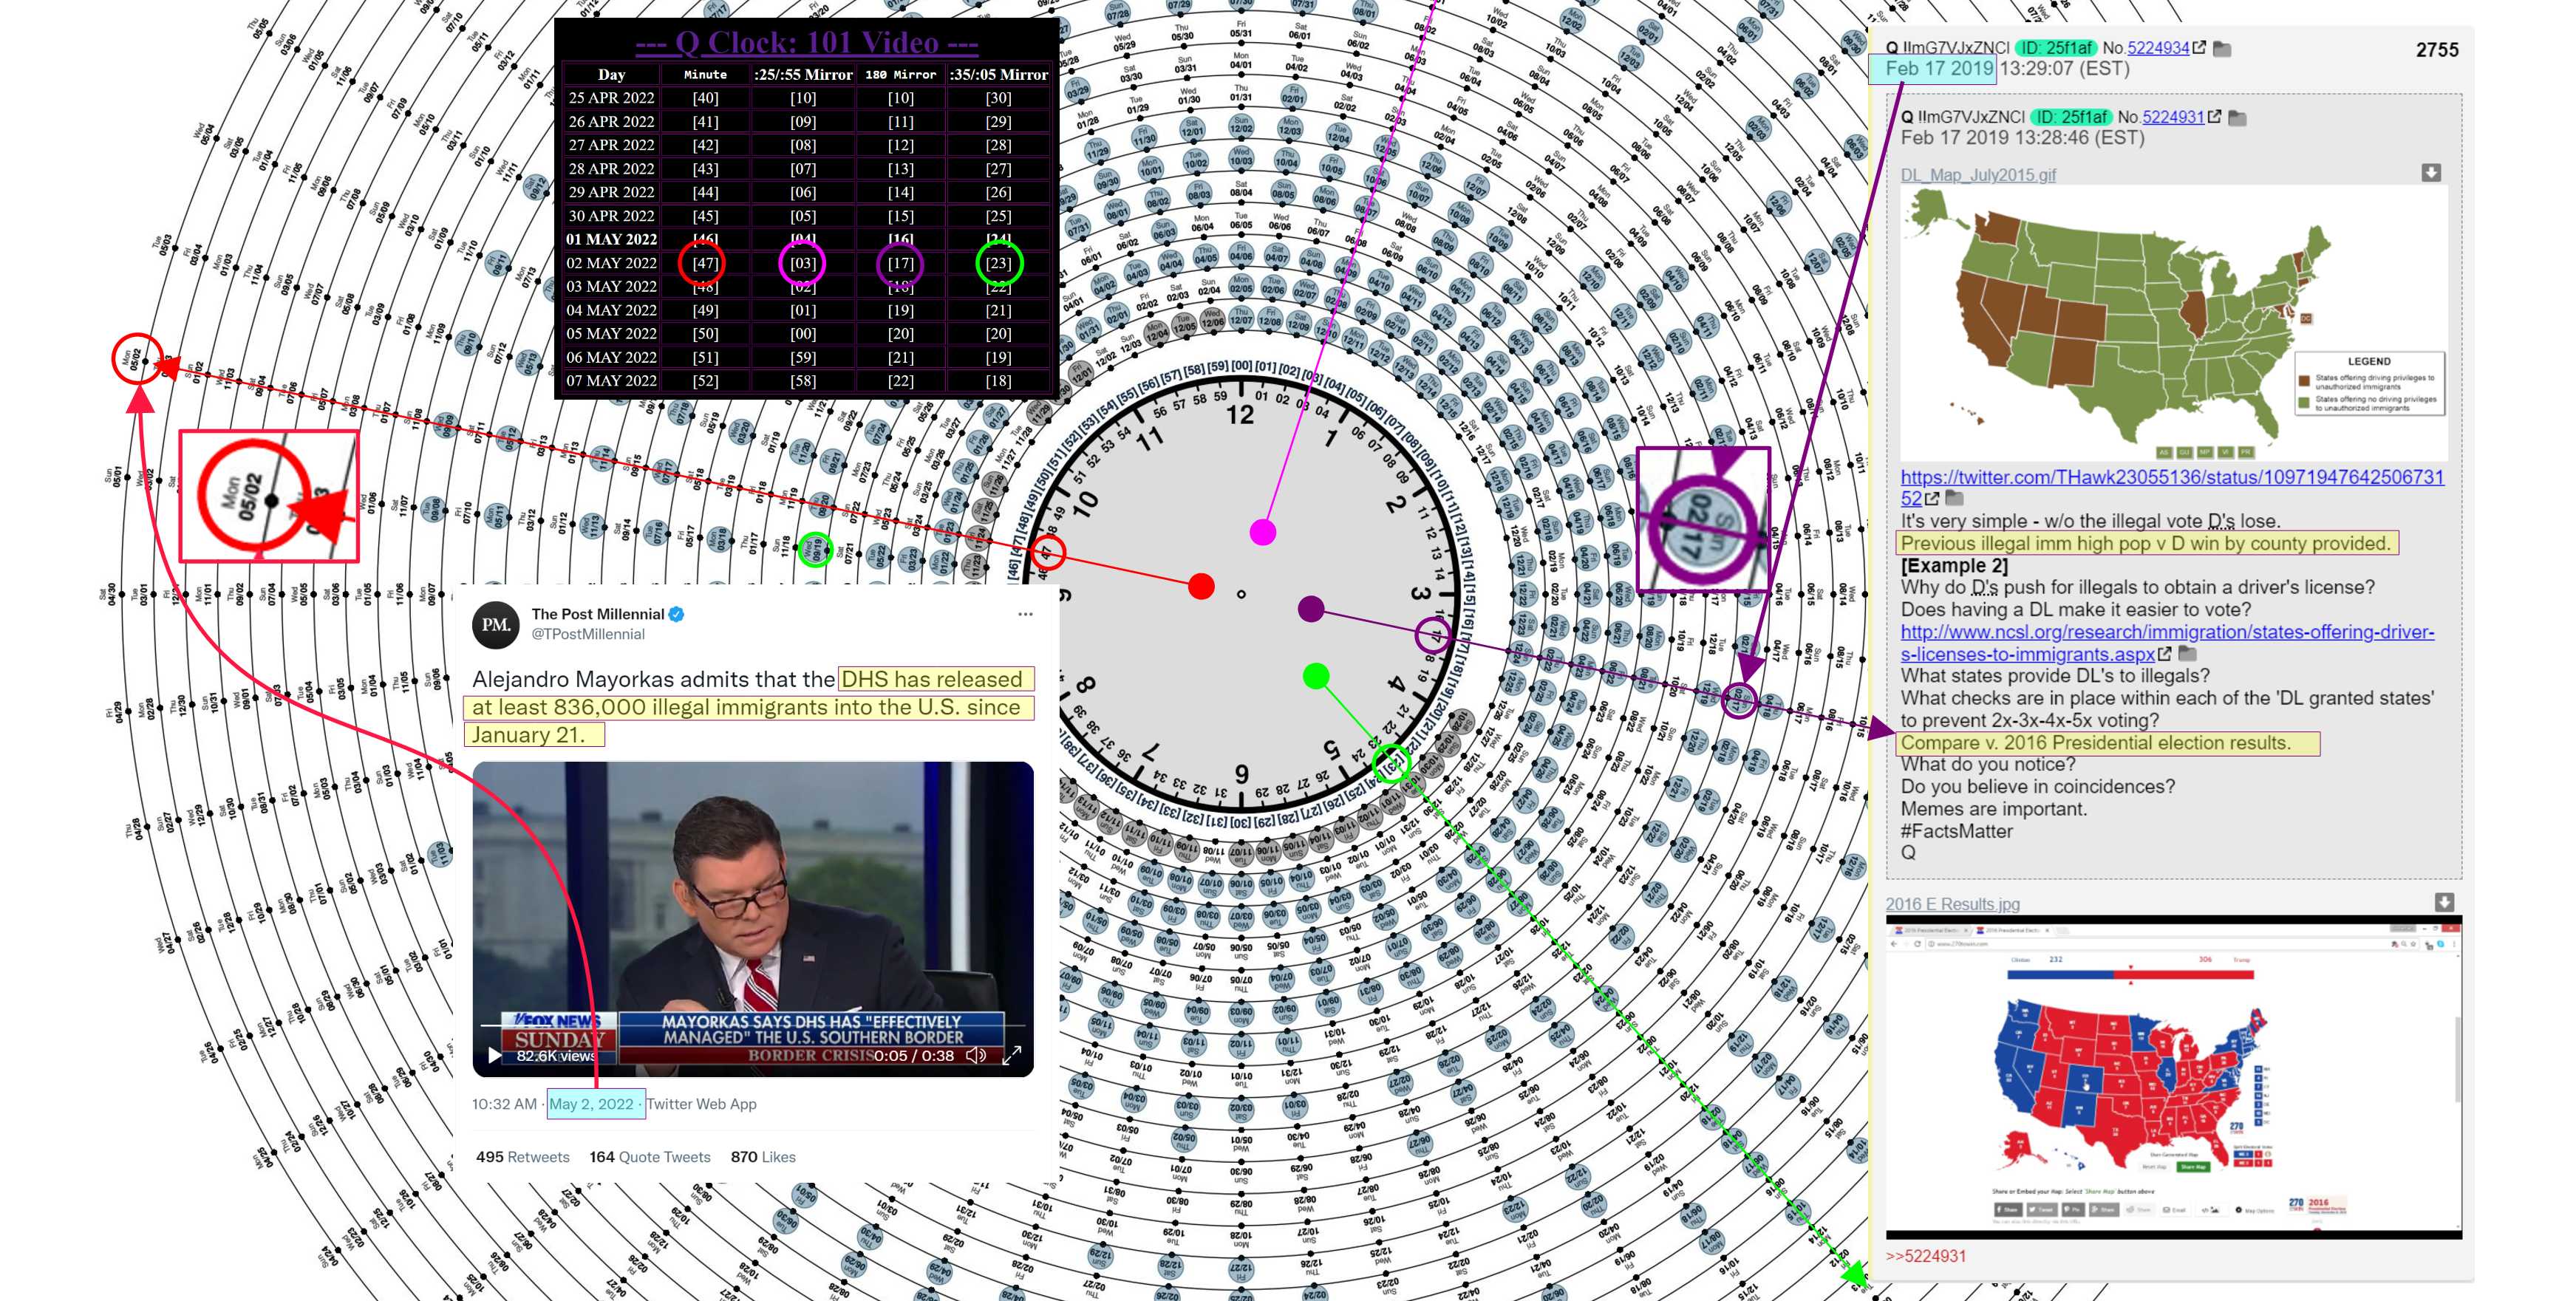This screenshot has height=1301, width=2576.
Task: Open external link icon beside No.5224934
Action: 2199,48
